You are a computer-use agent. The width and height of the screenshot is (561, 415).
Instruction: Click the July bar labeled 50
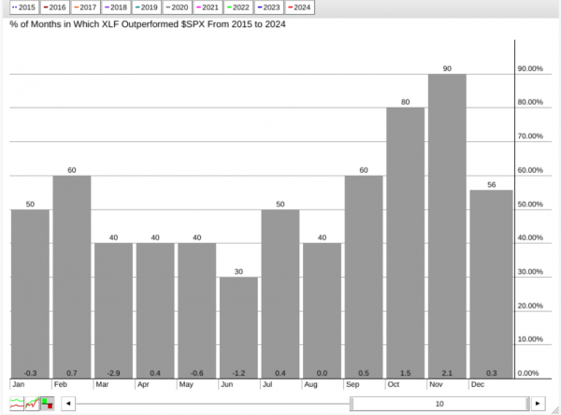(280, 294)
